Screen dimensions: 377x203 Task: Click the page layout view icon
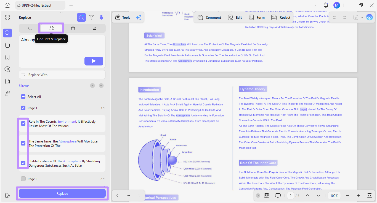pyautogui.click(x=267, y=196)
